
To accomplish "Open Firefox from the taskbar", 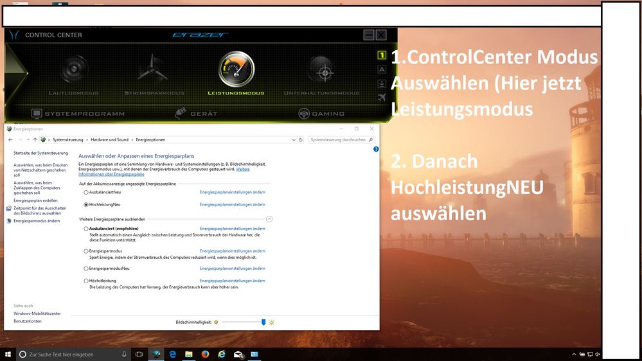I will tap(205, 354).
